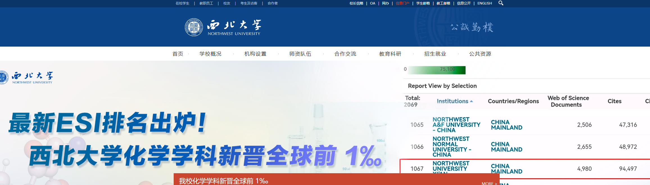Click rank number 1066
The width and height of the screenshot is (650, 185).
tap(417, 147)
